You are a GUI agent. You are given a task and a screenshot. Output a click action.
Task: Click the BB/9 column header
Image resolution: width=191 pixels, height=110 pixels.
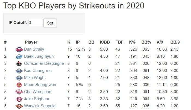(175, 42)
